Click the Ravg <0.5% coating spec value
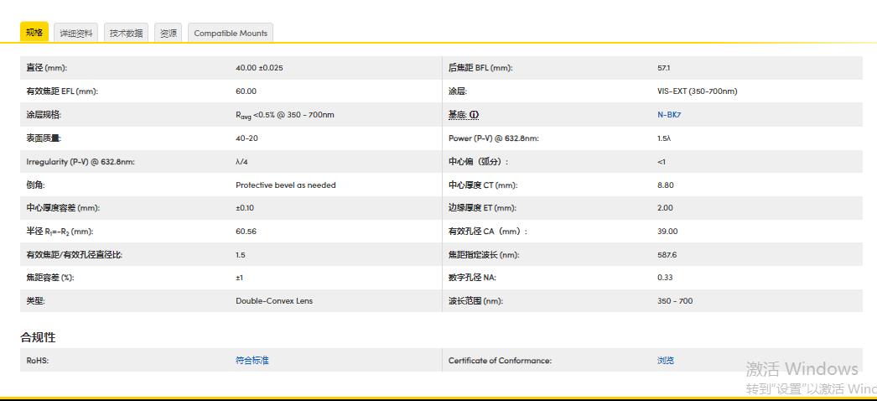 (284, 115)
